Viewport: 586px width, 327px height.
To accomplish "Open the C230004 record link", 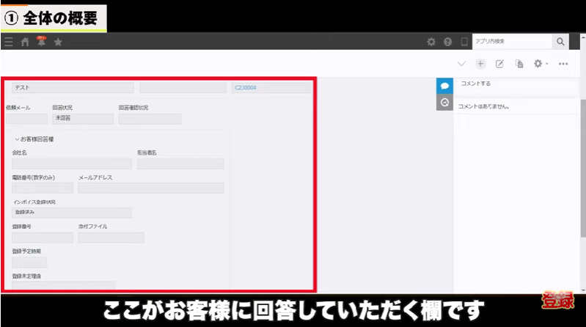I will tap(246, 88).
